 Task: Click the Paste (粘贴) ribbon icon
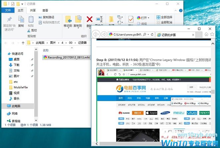click(31, 19)
